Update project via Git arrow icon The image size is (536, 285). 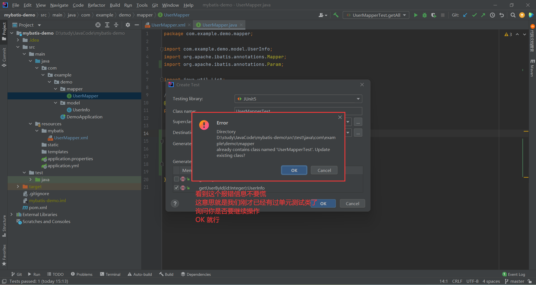pos(465,15)
